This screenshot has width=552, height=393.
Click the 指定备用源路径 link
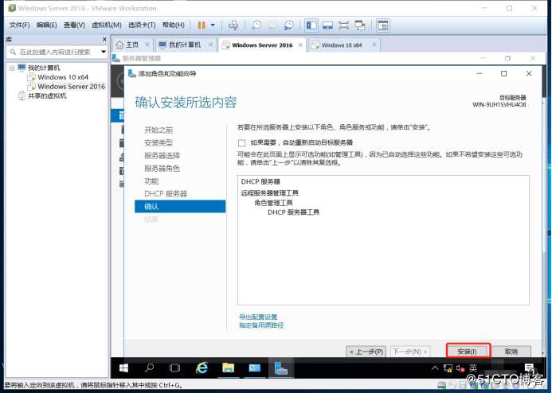(x=261, y=325)
